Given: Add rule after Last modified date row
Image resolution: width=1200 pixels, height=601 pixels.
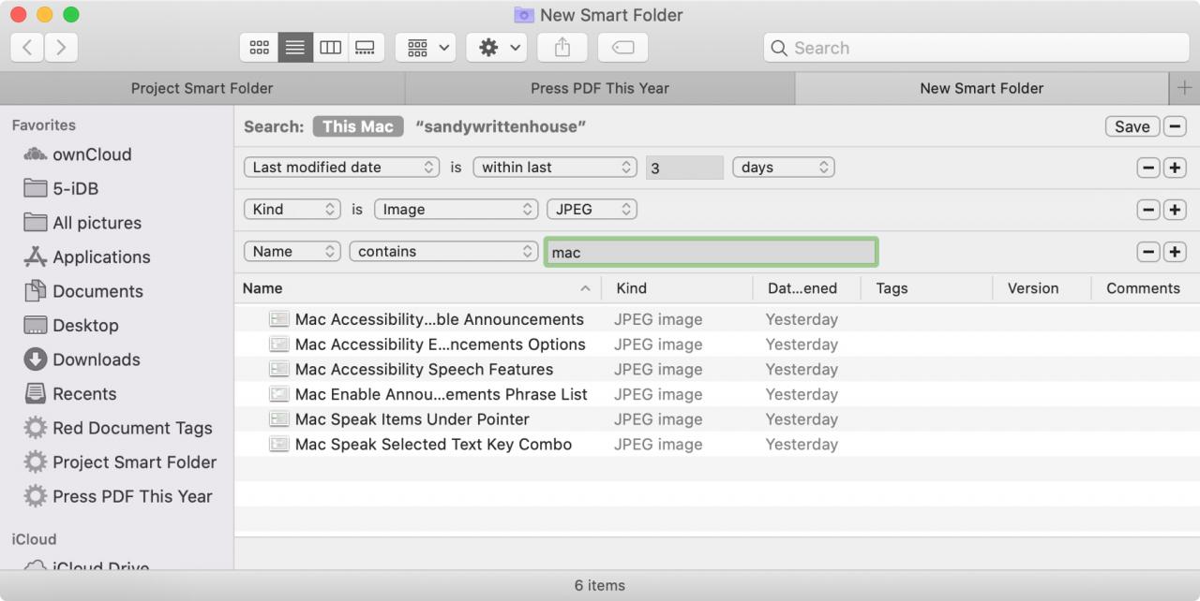Looking at the screenshot, I should point(1175,168).
